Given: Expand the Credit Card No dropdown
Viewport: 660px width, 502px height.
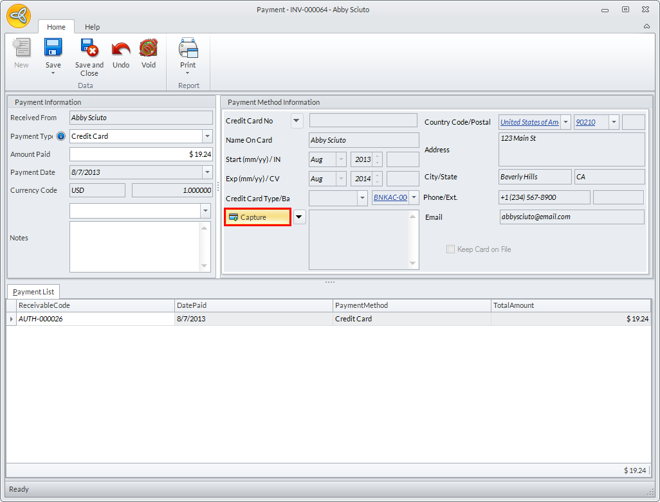Looking at the screenshot, I should coord(297,121).
